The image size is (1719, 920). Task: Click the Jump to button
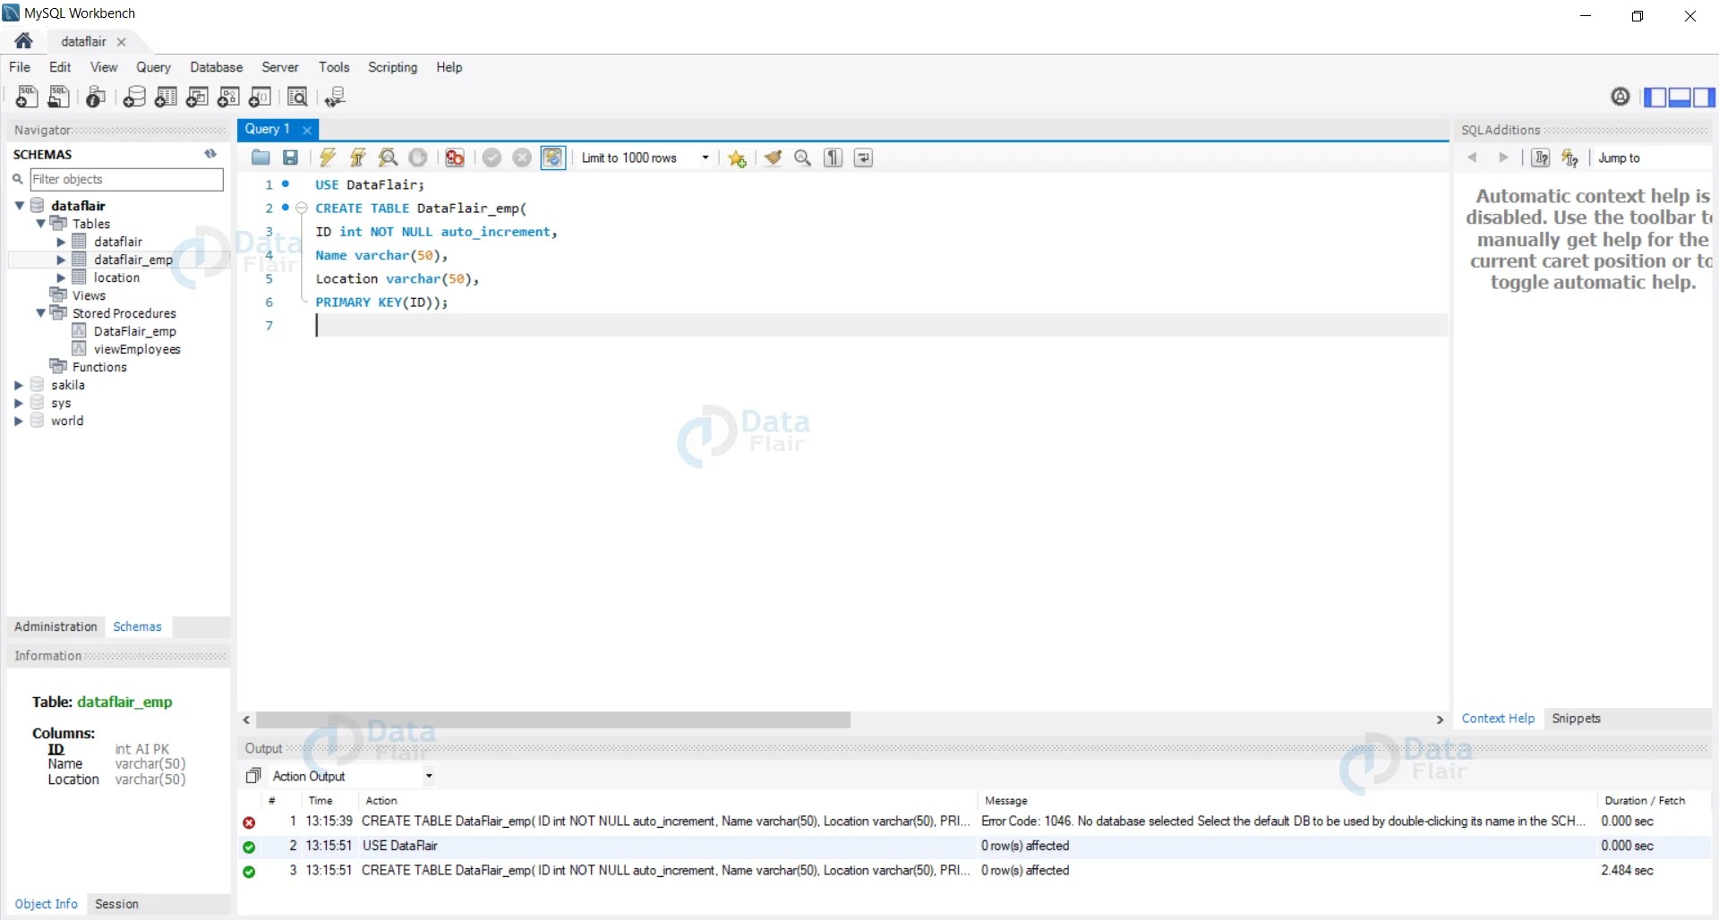pos(1621,158)
